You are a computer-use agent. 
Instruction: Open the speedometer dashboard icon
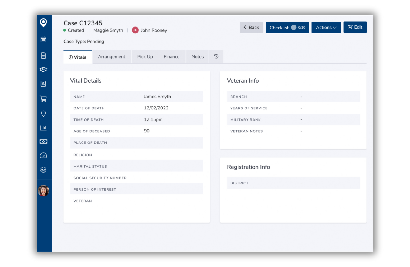point(43,156)
